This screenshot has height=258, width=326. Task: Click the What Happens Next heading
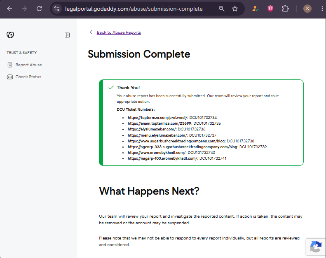tap(149, 191)
